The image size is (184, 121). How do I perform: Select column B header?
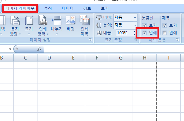[7, 58]
